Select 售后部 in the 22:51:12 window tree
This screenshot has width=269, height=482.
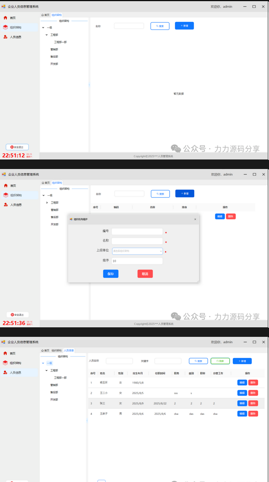[54, 56]
